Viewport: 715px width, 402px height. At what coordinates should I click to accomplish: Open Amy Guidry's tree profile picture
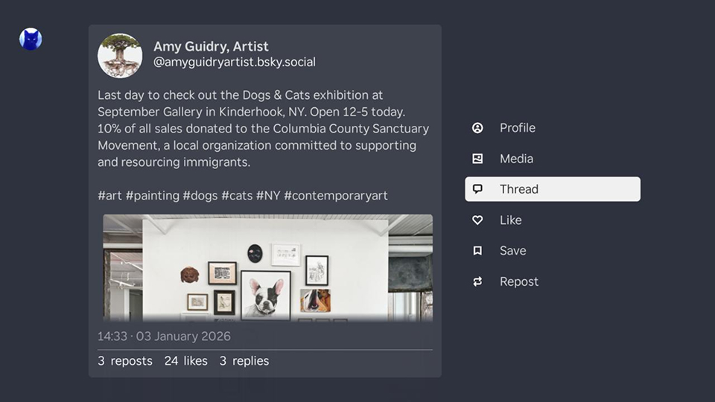coord(120,55)
